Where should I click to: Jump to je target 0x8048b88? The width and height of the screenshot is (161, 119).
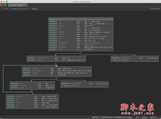click(62, 75)
